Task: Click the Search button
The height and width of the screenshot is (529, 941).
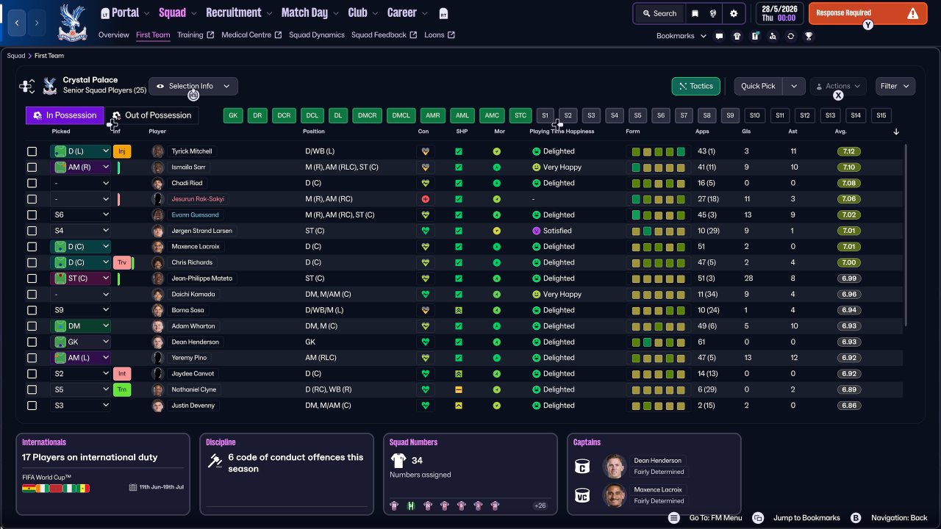Action: tap(659, 13)
